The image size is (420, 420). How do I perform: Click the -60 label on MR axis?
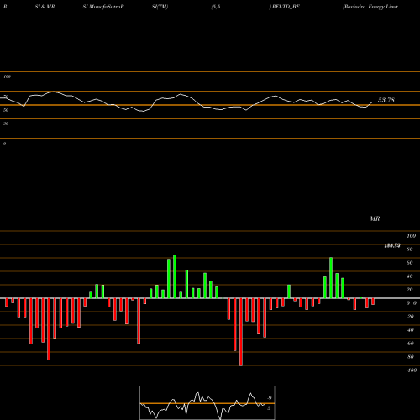tap(410, 344)
